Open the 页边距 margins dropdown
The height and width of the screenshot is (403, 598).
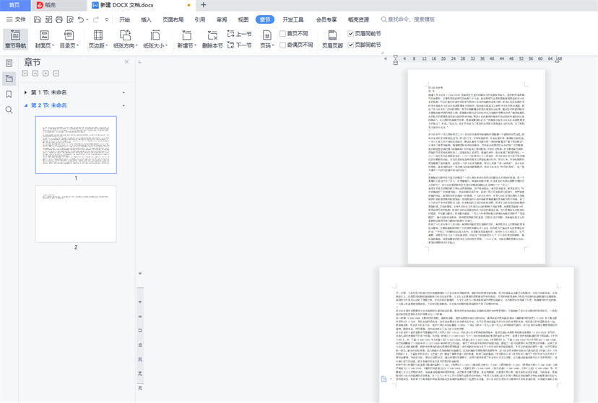[x=97, y=39]
